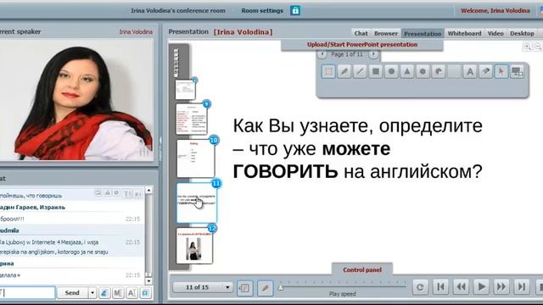The image size is (543, 305).
Task: Click the speaker name Irina Volodina link
Action: point(136,32)
